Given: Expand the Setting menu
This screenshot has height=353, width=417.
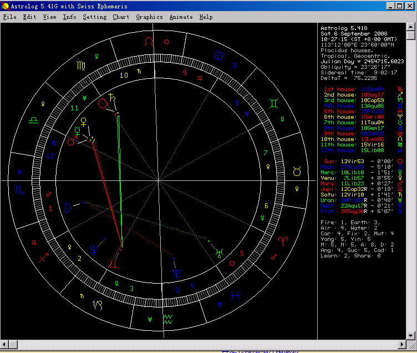Looking at the screenshot, I should tap(94, 17).
